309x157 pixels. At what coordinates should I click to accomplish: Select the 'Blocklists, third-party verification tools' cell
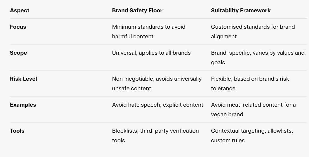[155, 135]
